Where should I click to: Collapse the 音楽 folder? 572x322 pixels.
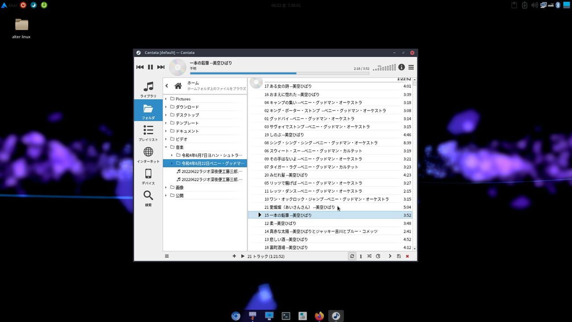point(166,147)
